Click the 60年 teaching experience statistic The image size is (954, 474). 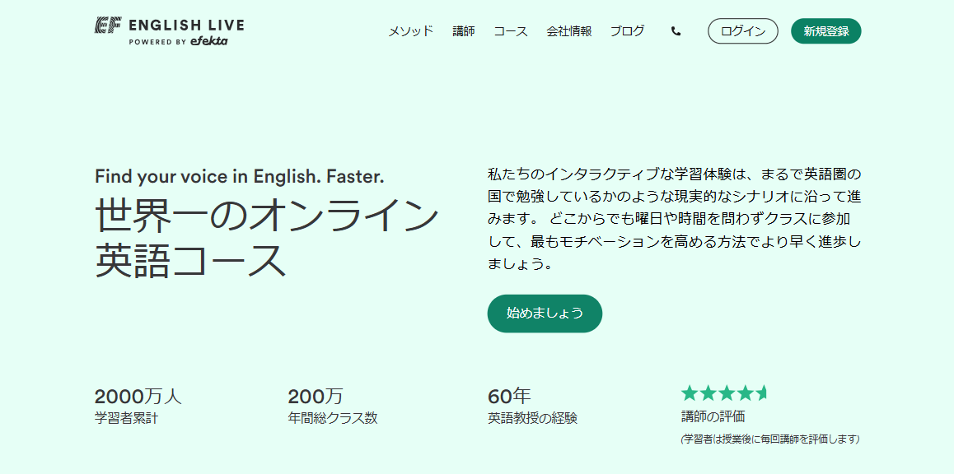(509, 397)
